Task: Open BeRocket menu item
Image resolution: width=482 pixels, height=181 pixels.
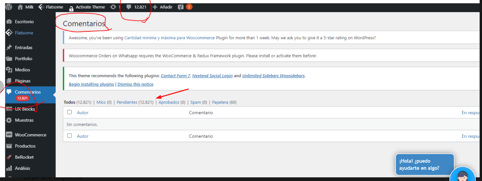Action: (x=24, y=157)
